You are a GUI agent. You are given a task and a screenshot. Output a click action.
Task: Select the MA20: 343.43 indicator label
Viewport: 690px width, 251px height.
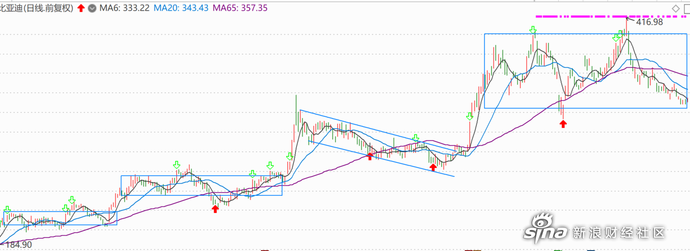click(181, 8)
